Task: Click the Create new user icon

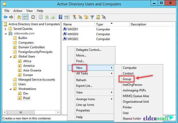Action: point(74,17)
